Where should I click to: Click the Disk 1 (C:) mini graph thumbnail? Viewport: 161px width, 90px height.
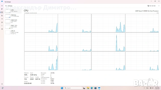click(x=8, y=27)
